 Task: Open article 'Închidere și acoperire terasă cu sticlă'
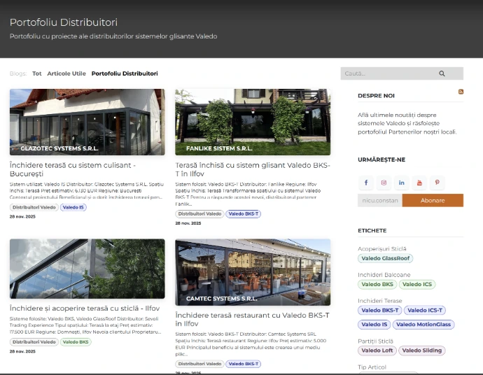click(x=85, y=308)
